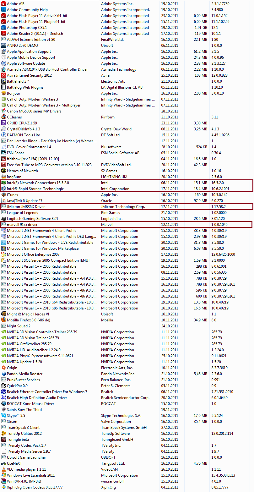
Task: Click the ImgBurn icon
Action: tap(4, 177)
